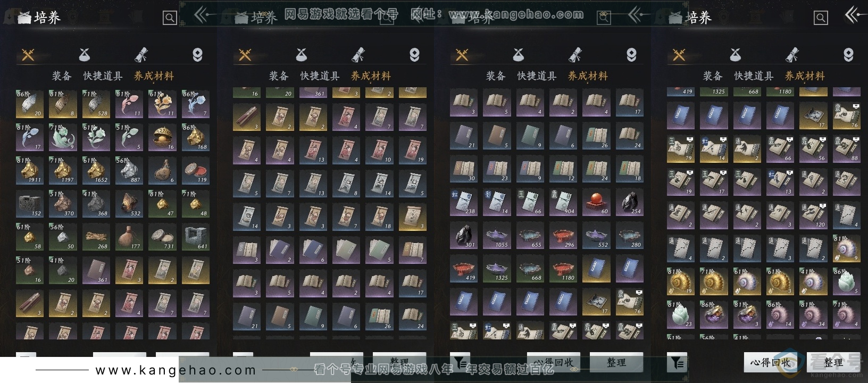This screenshot has width=868, height=383.
Task: Select the stone block with count 641
Action: click(x=196, y=237)
